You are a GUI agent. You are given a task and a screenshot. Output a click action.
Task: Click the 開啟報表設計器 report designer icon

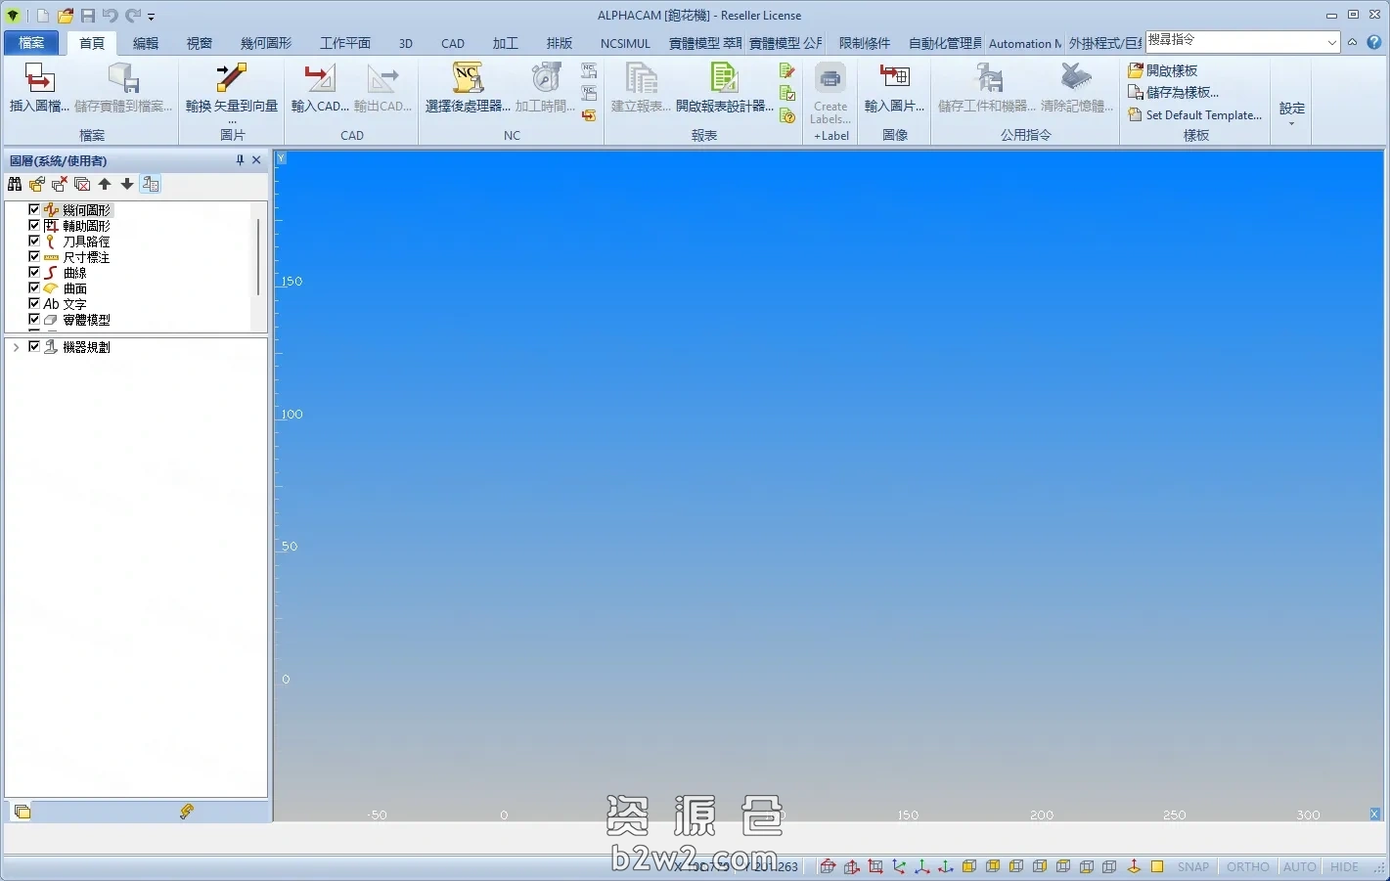[724, 80]
